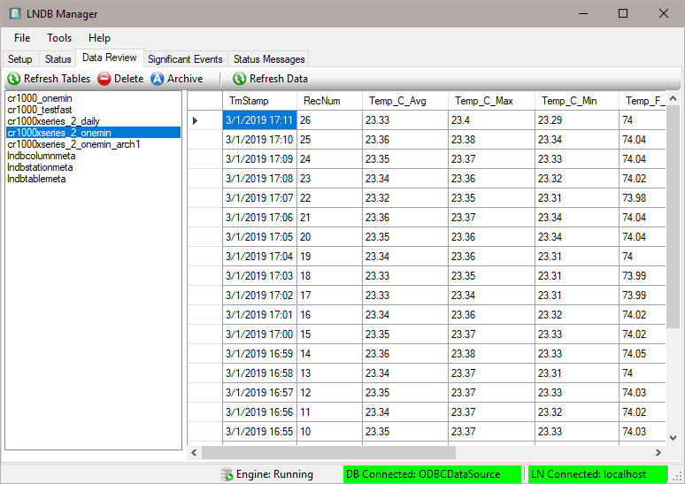Click the red Delete icon
The height and width of the screenshot is (484, 685).
[104, 79]
